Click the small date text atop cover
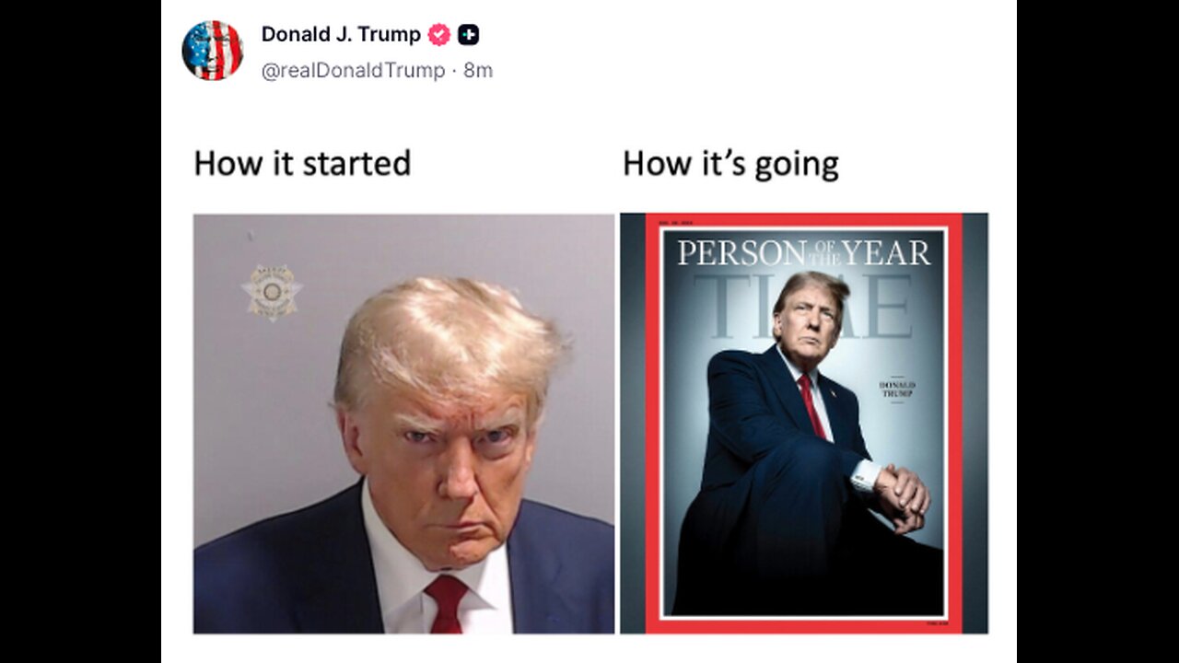This screenshot has height=663, width=1179. tap(675, 221)
